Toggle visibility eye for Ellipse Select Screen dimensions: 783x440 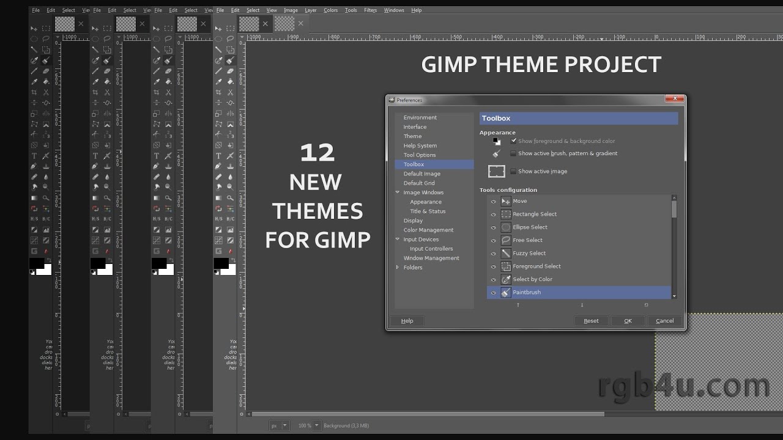[x=494, y=227]
